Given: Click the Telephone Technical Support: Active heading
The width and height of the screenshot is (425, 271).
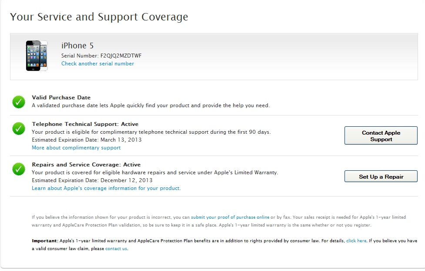Looking at the screenshot, I should point(85,124).
